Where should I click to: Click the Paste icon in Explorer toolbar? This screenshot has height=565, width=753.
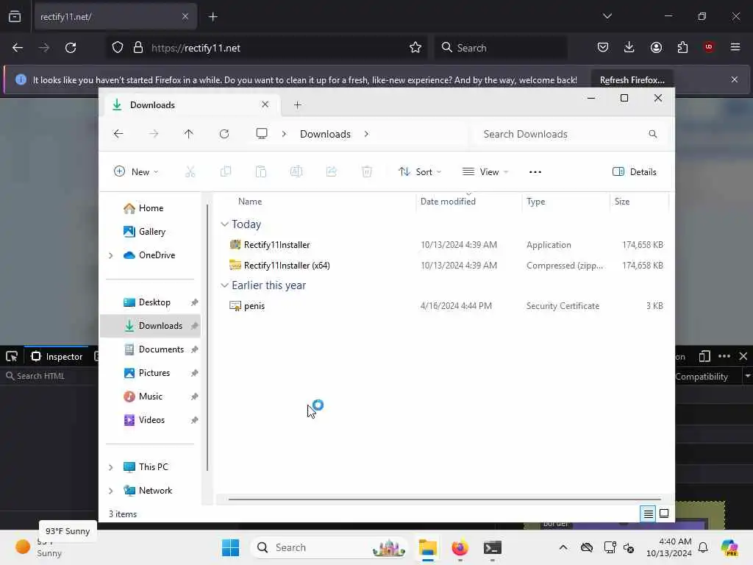pyautogui.click(x=261, y=171)
